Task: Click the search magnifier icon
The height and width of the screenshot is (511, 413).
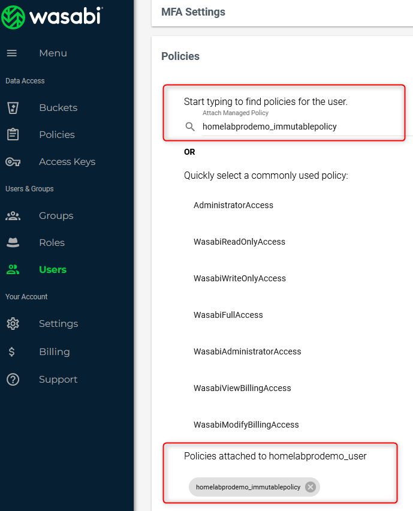Action: [x=190, y=127]
